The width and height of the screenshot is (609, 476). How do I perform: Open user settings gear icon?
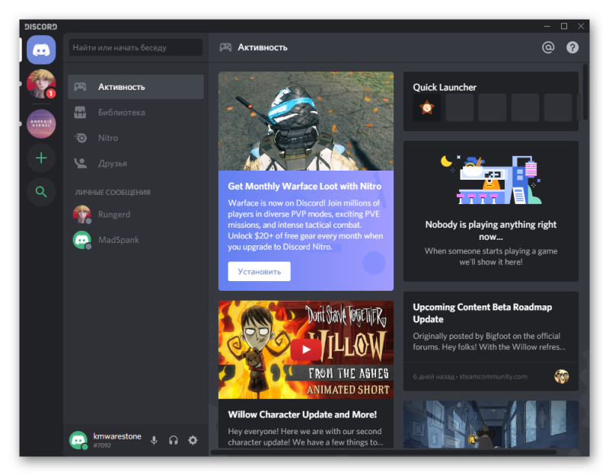pos(193,440)
